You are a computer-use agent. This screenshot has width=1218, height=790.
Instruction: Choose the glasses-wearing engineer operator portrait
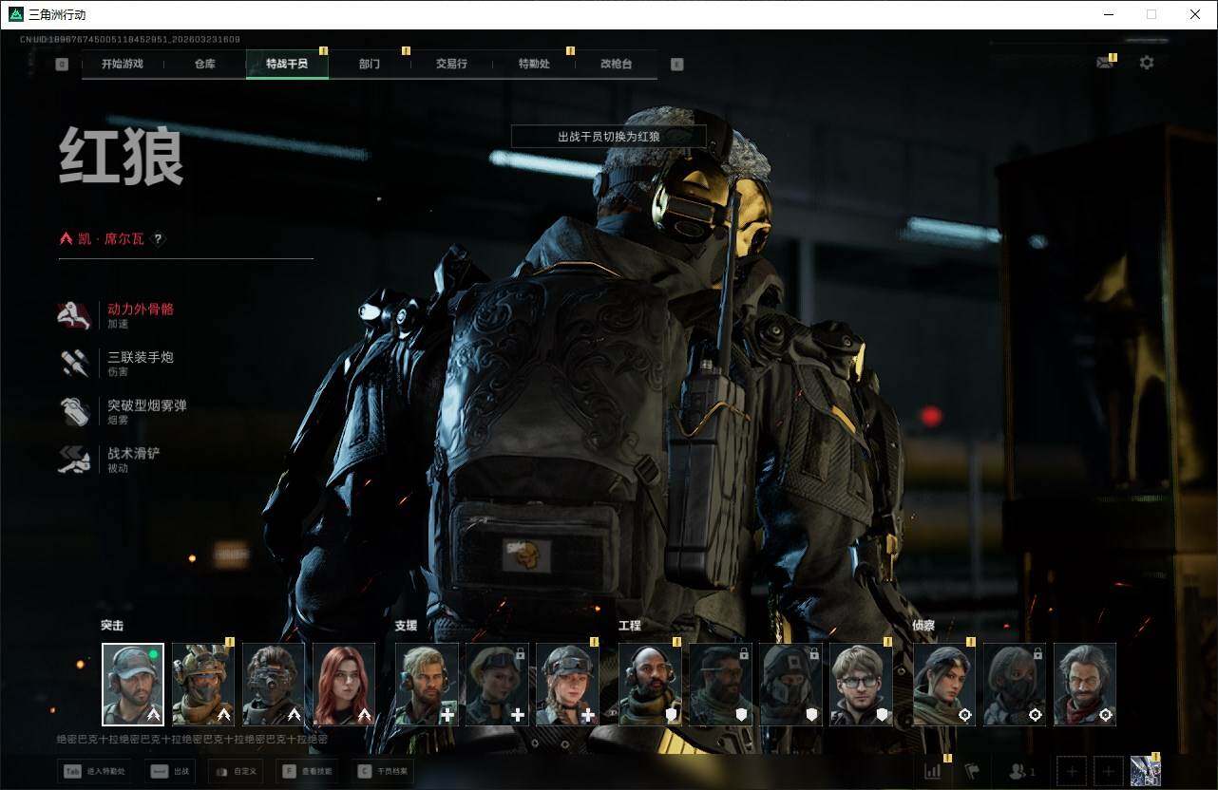(x=861, y=684)
